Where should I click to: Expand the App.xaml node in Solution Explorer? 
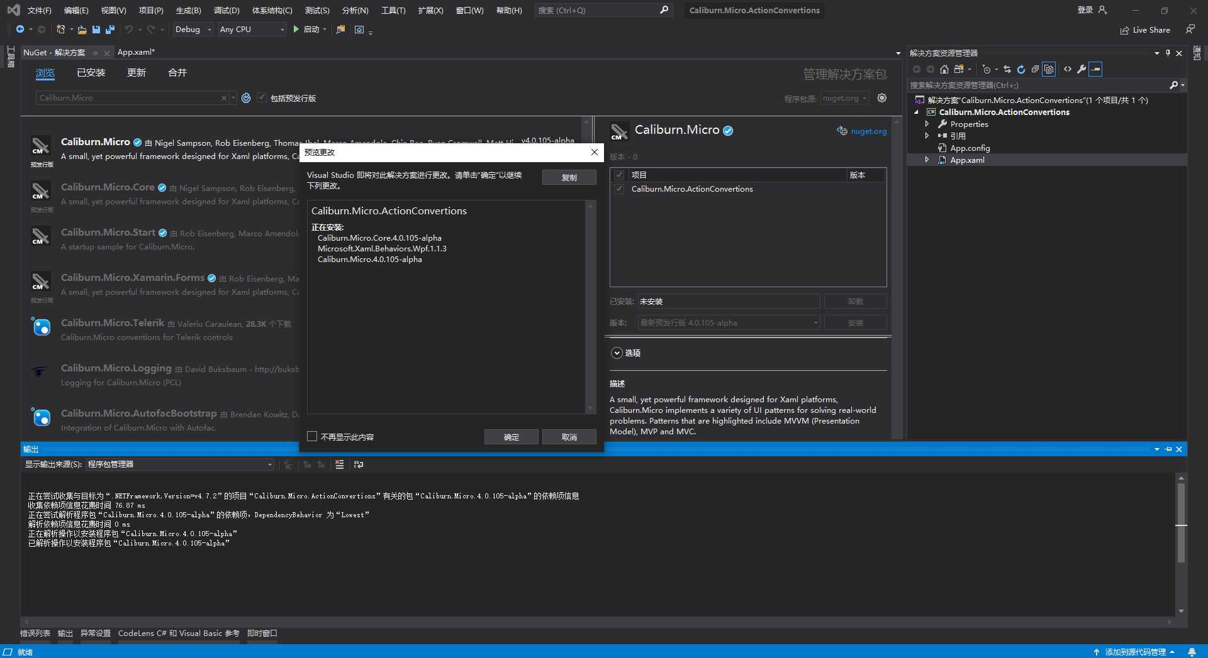927,160
